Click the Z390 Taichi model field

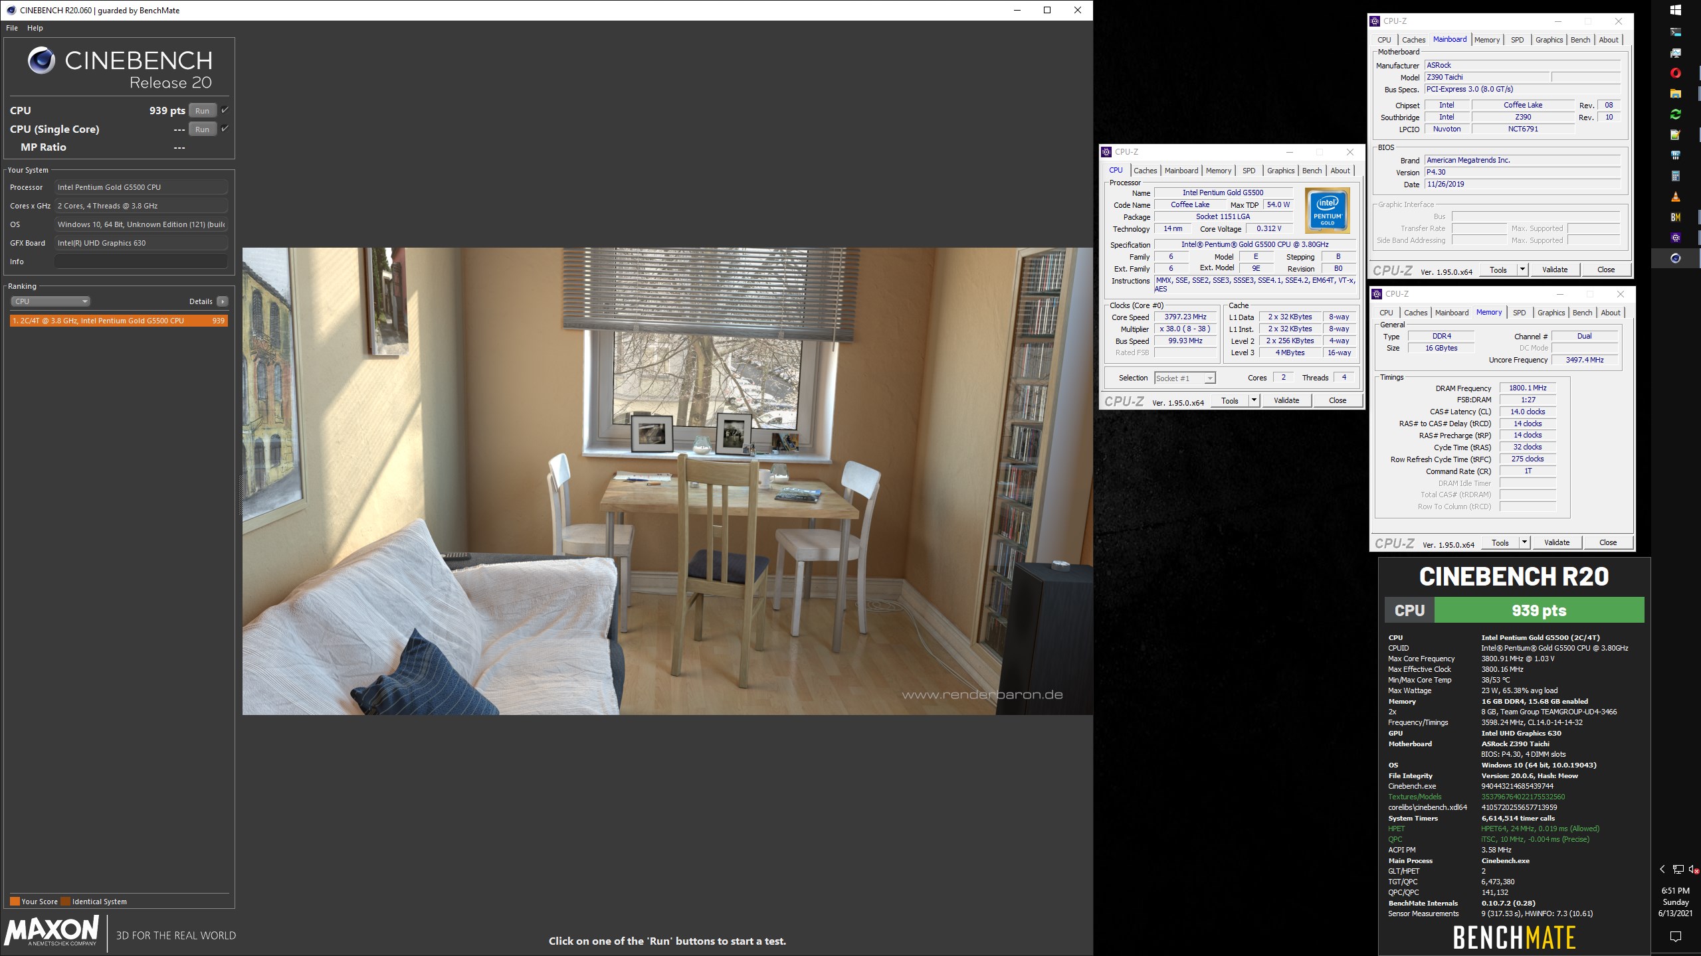[x=1488, y=78]
